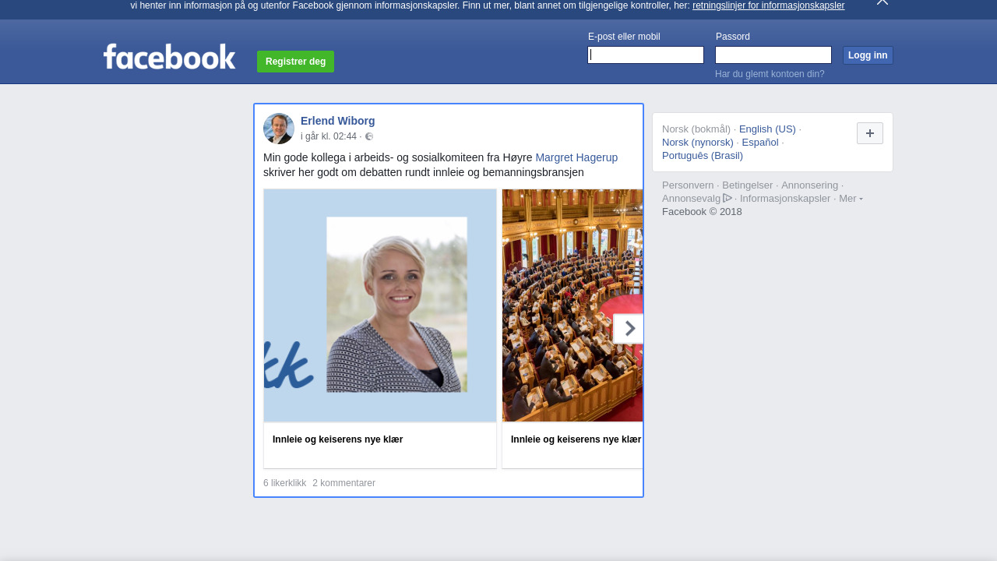Click the AdChoices triangle icon

[x=727, y=198]
